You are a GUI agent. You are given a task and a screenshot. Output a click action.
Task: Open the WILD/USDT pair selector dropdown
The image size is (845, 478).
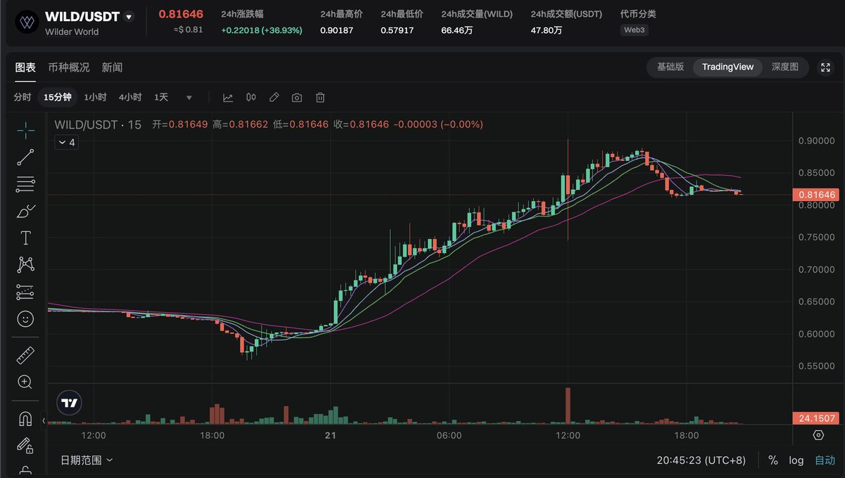pos(128,17)
